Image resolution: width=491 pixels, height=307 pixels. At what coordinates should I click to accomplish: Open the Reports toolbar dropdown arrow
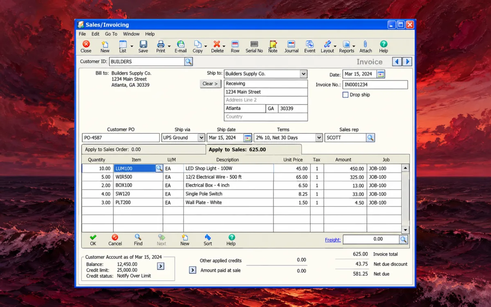[354, 46]
